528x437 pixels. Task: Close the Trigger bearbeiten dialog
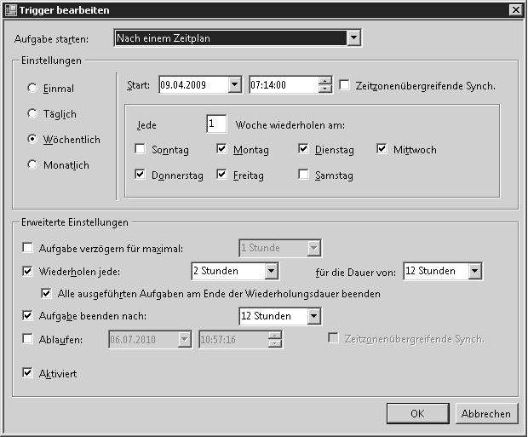coord(515,10)
